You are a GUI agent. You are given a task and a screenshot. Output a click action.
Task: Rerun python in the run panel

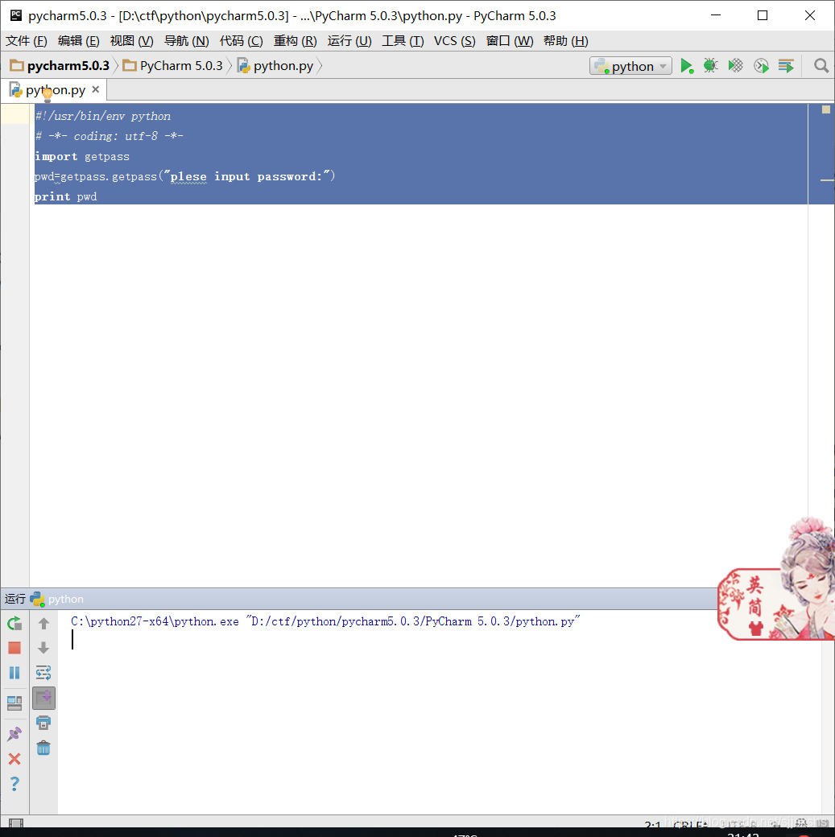14,623
